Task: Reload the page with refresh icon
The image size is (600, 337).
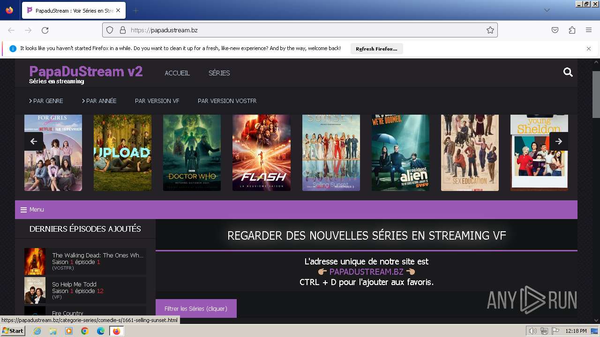Action: [45, 30]
